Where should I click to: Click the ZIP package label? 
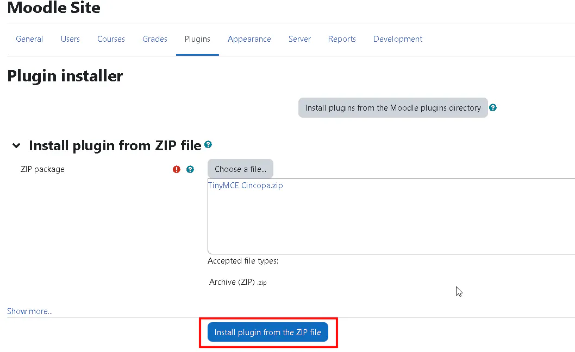tap(42, 169)
